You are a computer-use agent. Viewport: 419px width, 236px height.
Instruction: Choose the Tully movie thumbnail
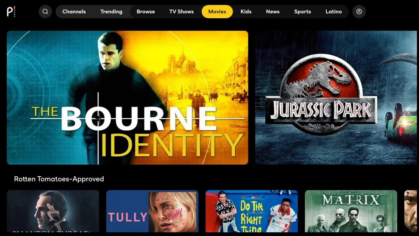(x=152, y=211)
